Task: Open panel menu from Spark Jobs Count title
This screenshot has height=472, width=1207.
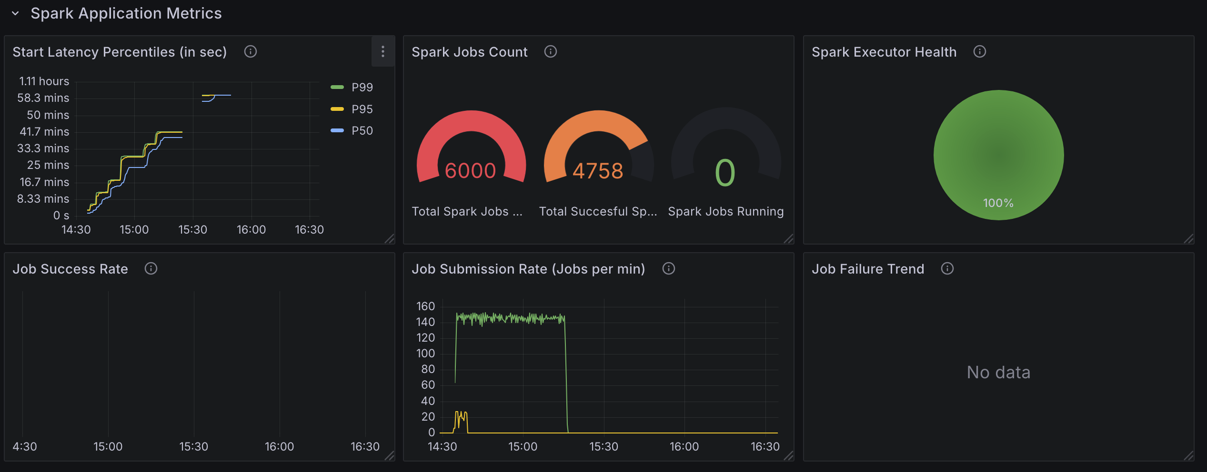Action: (x=470, y=51)
